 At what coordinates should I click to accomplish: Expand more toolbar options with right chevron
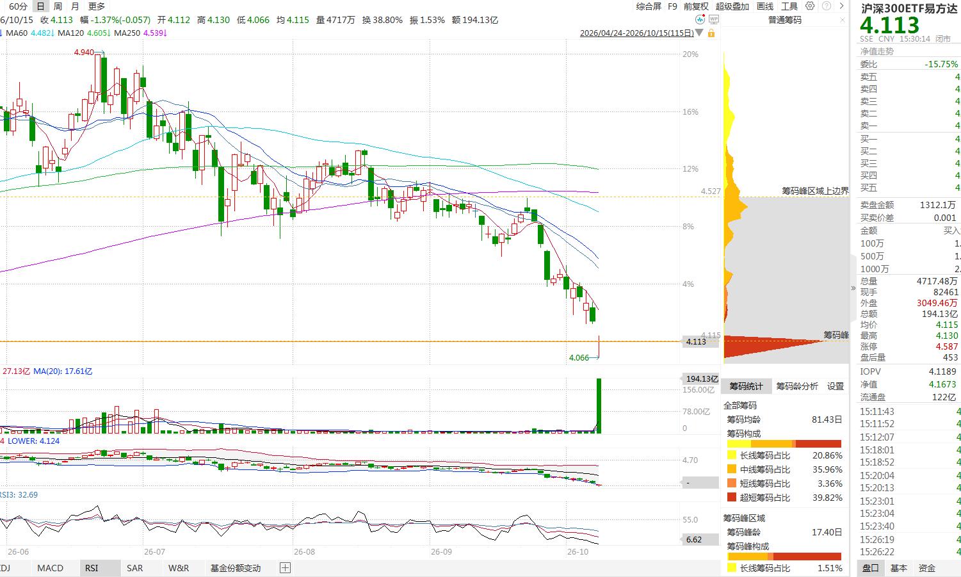[842, 6]
